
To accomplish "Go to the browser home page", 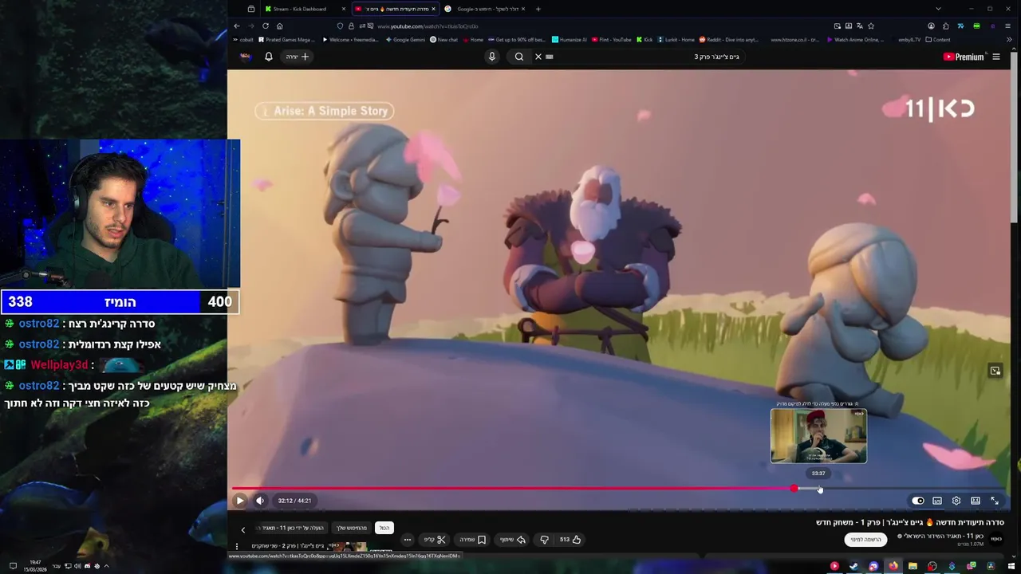I will pyautogui.click(x=279, y=26).
